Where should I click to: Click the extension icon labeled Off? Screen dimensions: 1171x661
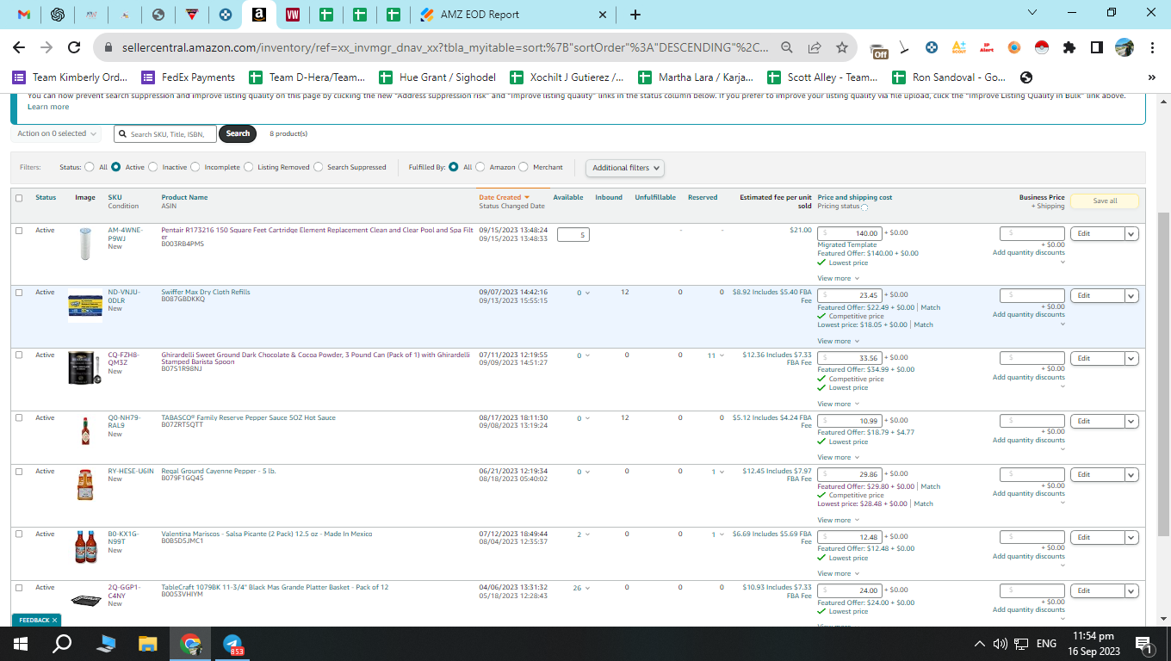click(879, 50)
